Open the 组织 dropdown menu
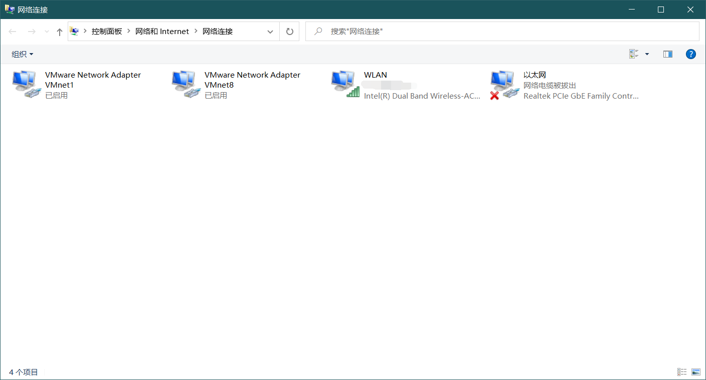Screen dimensions: 706x380 (23, 54)
